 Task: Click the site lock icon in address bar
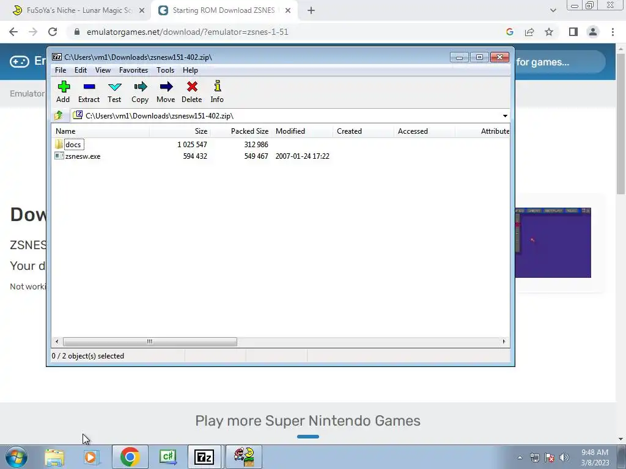77,32
